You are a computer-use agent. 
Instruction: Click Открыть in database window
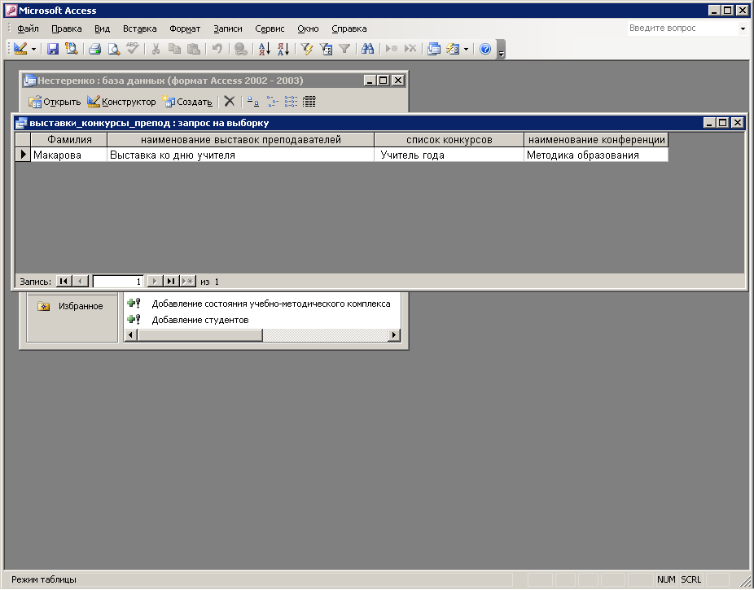pyautogui.click(x=55, y=102)
